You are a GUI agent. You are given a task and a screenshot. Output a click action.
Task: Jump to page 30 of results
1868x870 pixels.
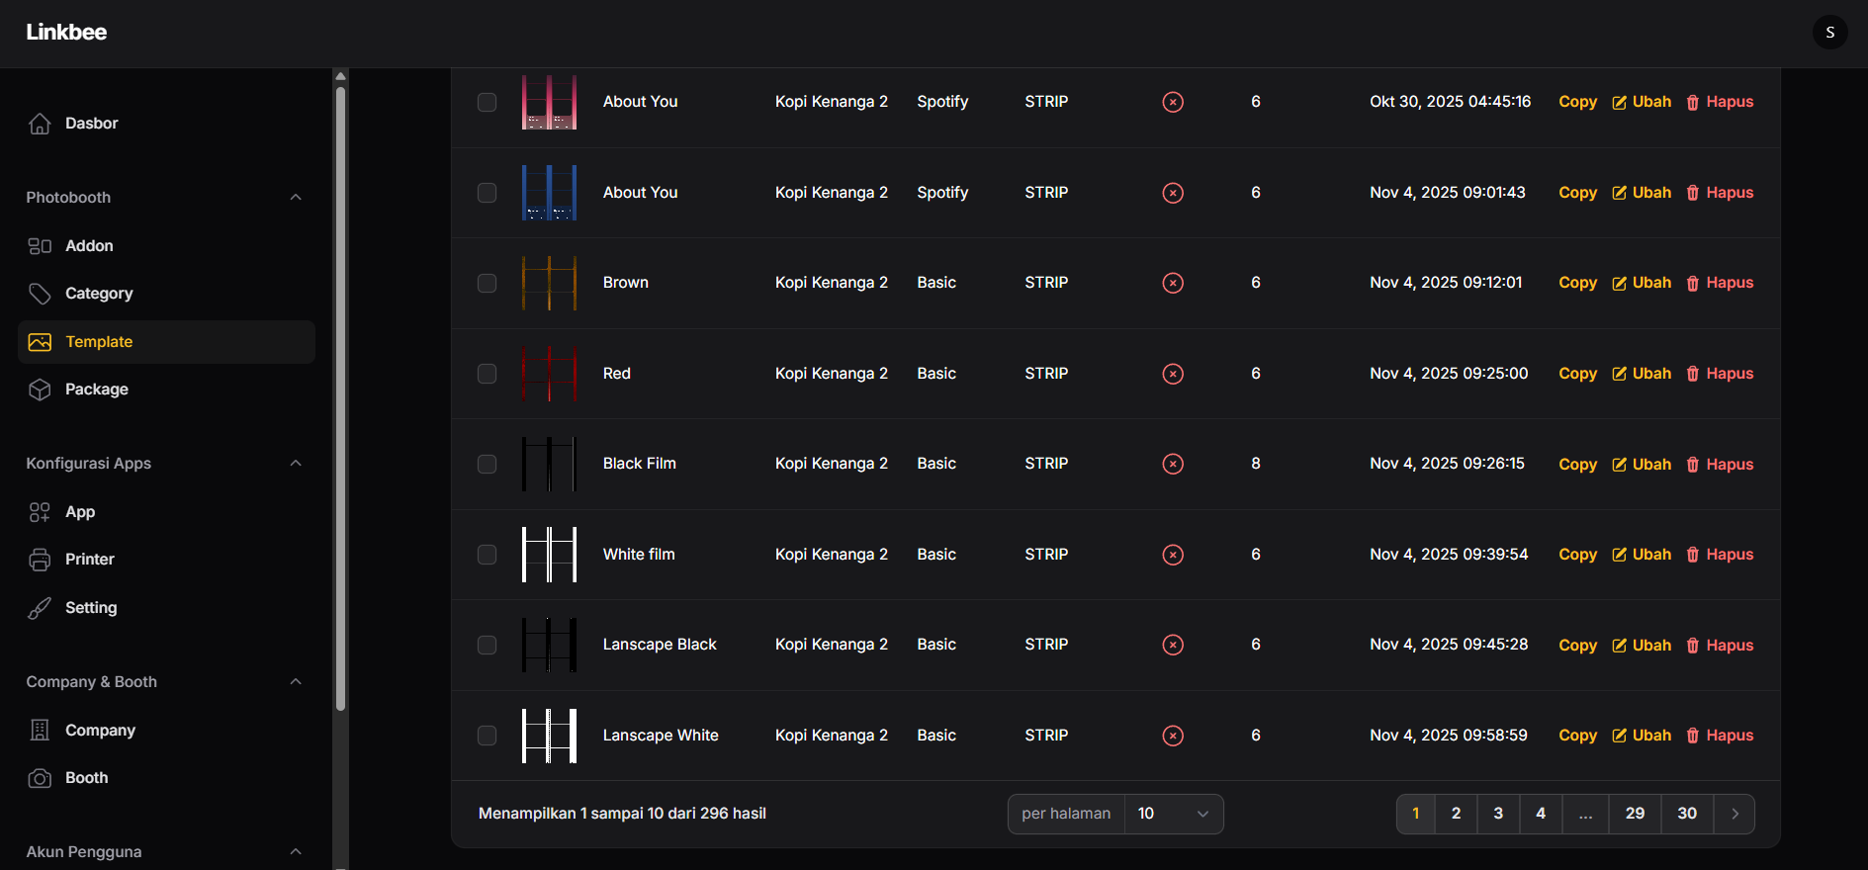(x=1687, y=814)
